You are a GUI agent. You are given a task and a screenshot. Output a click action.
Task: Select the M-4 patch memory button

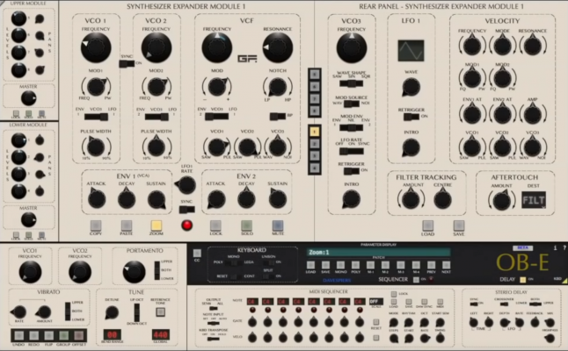click(416, 265)
